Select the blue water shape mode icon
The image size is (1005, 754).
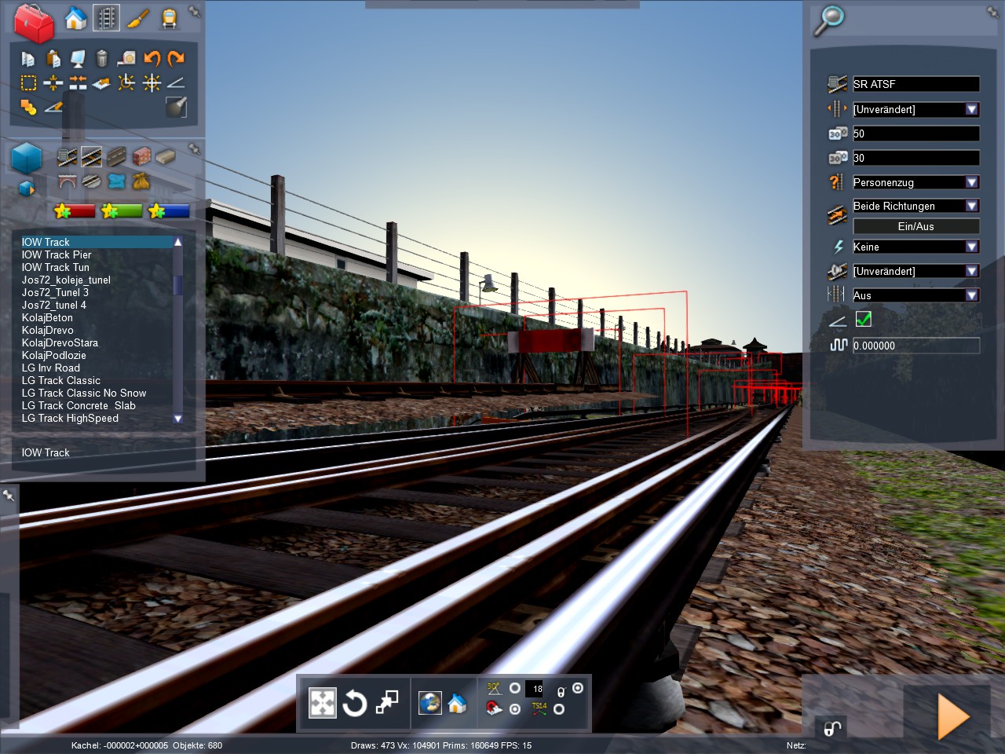click(117, 181)
